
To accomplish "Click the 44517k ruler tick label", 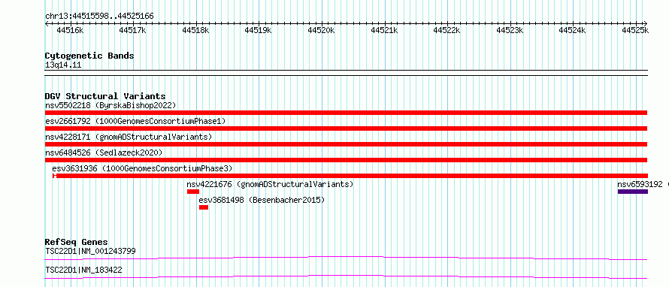I will 133,30.
